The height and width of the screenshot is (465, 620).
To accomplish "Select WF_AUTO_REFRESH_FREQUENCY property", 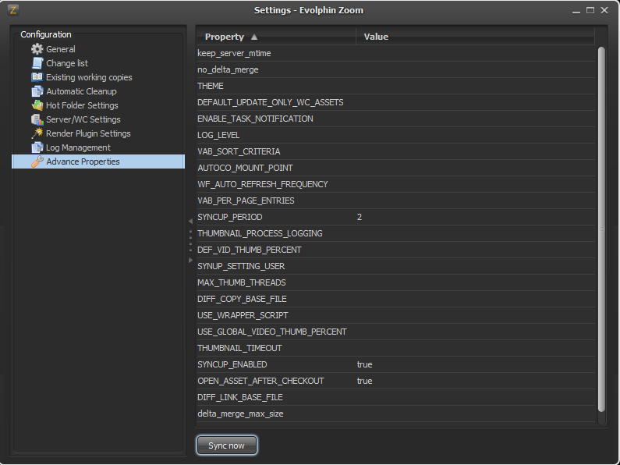I will coord(395,184).
